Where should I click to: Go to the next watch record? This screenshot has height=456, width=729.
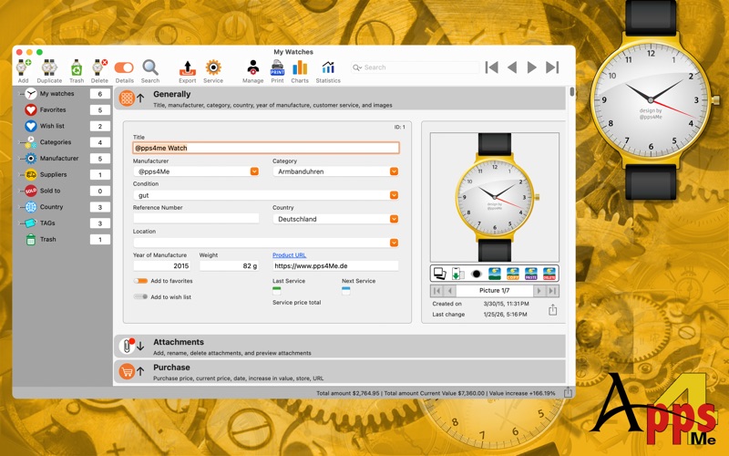coord(532,67)
